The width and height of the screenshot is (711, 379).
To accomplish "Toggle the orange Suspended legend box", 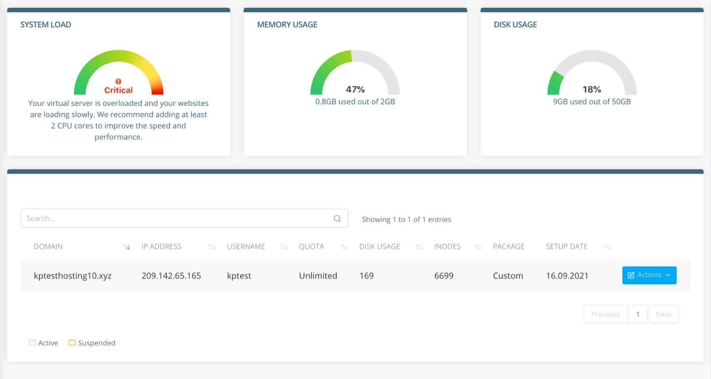I will coord(72,343).
